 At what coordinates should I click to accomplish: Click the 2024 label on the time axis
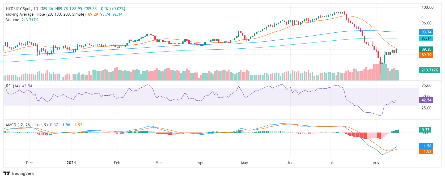[x=71, y=163]
